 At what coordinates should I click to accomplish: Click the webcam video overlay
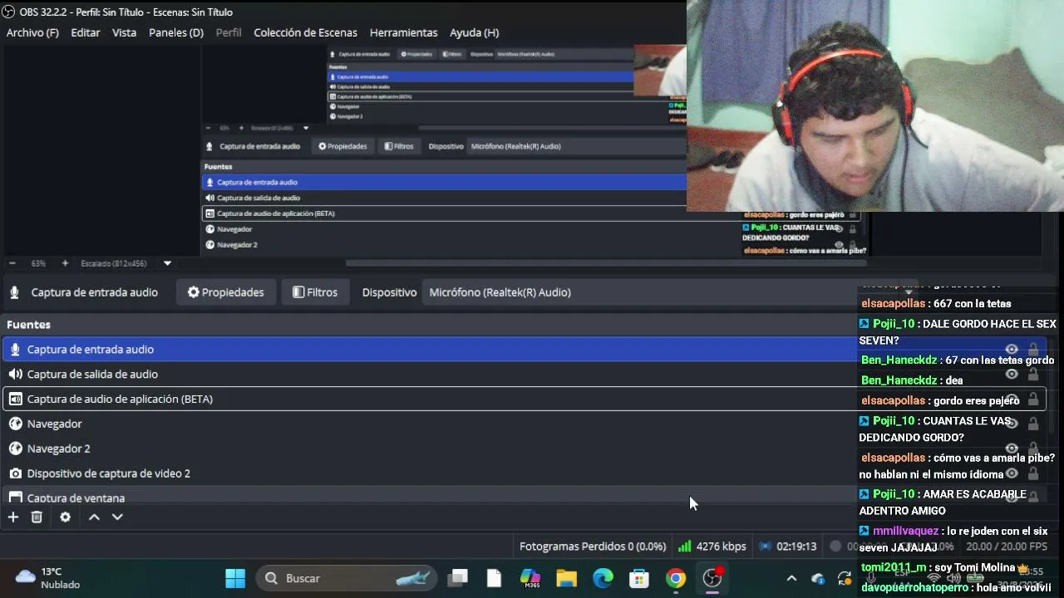874,105
